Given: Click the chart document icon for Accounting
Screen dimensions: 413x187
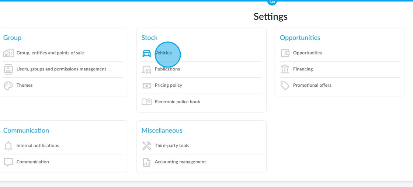Looking at the screenshot, I should [147, 162].
